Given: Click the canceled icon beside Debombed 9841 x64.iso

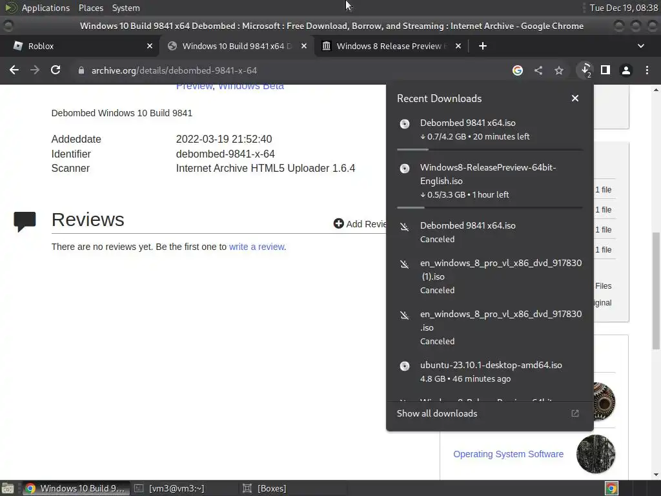Looking at the screenshot, I should 405,227.
